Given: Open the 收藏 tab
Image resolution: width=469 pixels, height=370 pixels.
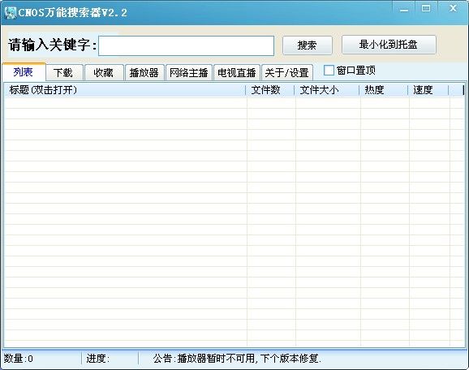Looking at the screenshot, I should point(104,73).
